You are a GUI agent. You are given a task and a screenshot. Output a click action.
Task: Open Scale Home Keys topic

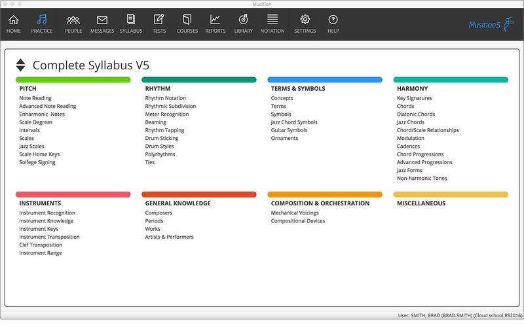click(39, 154)
